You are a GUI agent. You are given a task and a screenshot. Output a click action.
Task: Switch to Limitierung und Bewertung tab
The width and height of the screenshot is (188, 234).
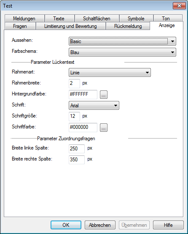[70, 26]
